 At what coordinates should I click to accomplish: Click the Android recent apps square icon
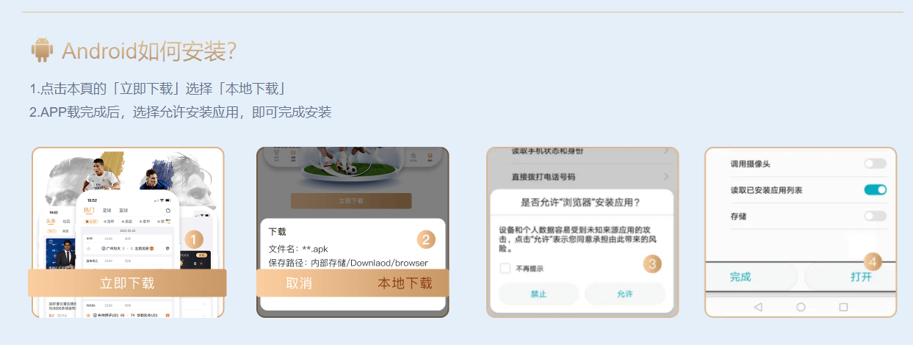[843, 307]
